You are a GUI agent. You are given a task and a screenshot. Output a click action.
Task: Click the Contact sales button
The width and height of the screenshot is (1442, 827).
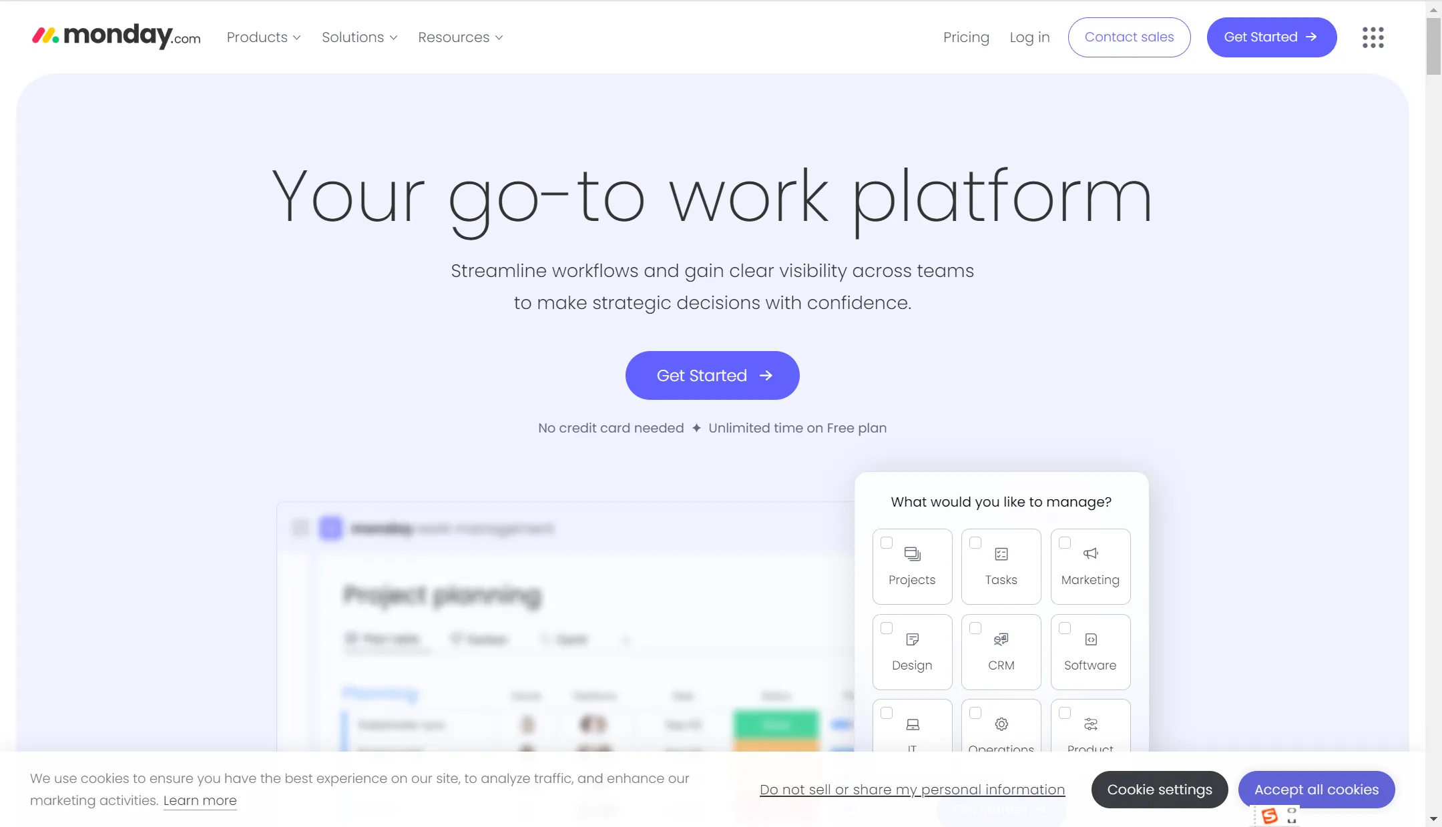tap(1129, 37)
